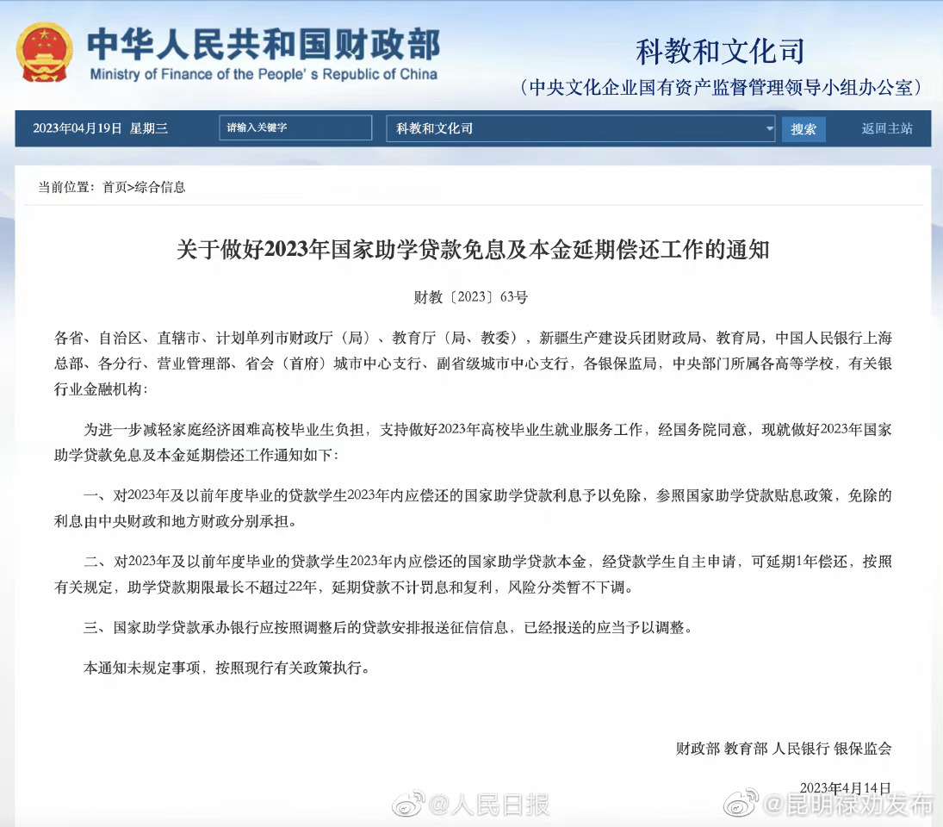
Task: Click the national emblem logo
Action: [45, 53]
